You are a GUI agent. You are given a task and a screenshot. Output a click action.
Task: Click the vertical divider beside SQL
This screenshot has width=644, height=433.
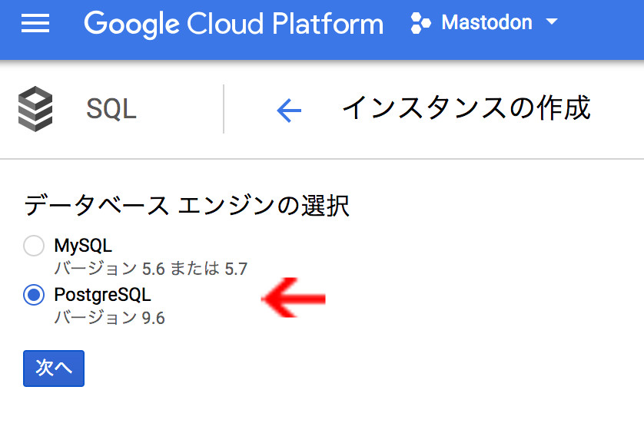click(x=224, y=109)
